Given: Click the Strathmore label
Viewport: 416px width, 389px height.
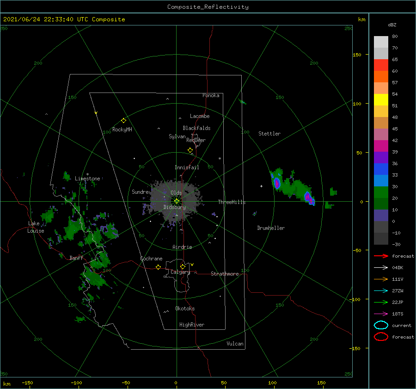Looking at the screenshot, I should (x=225, y=274).
